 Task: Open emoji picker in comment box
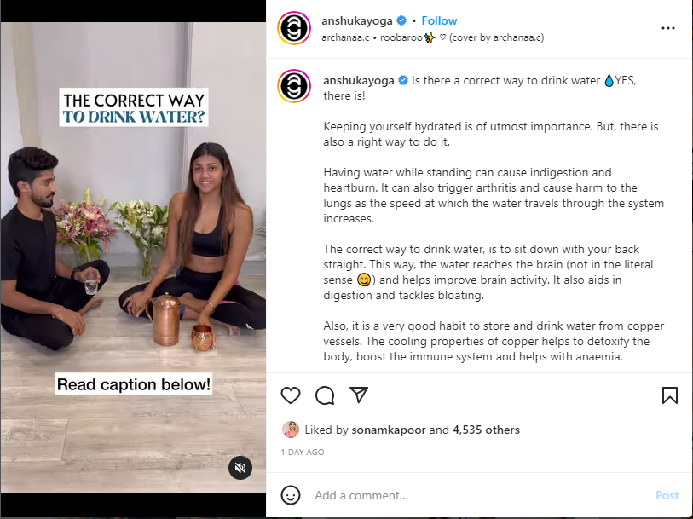pyautogui.click(x=291, y=495)
